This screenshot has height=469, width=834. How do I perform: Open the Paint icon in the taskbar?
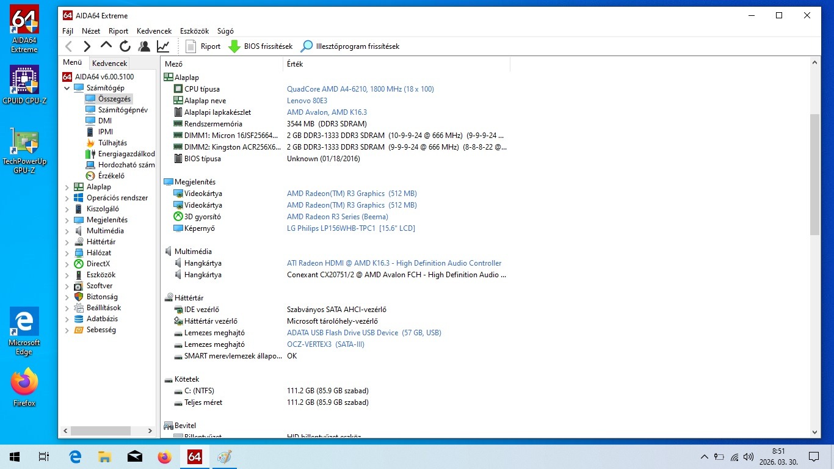225,457
